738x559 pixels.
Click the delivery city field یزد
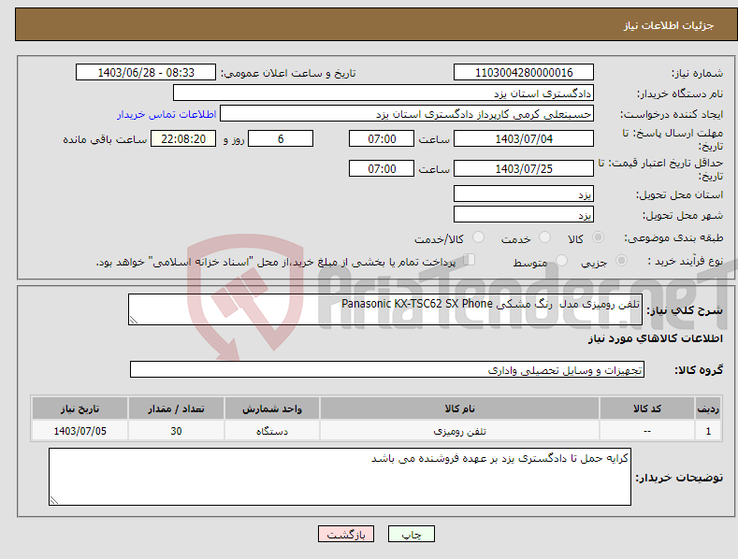tap(524, 215)
